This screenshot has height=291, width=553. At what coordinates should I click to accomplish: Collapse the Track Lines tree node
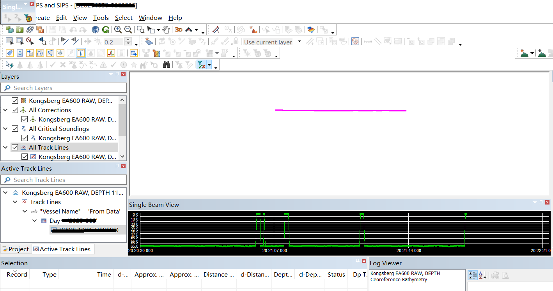tap(15, 202)
